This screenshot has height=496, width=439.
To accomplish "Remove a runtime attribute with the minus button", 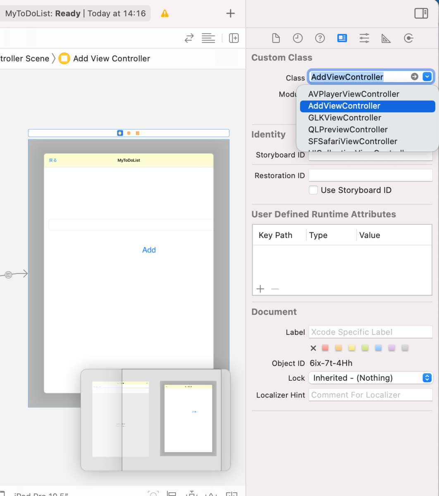I will pos(275,289).
